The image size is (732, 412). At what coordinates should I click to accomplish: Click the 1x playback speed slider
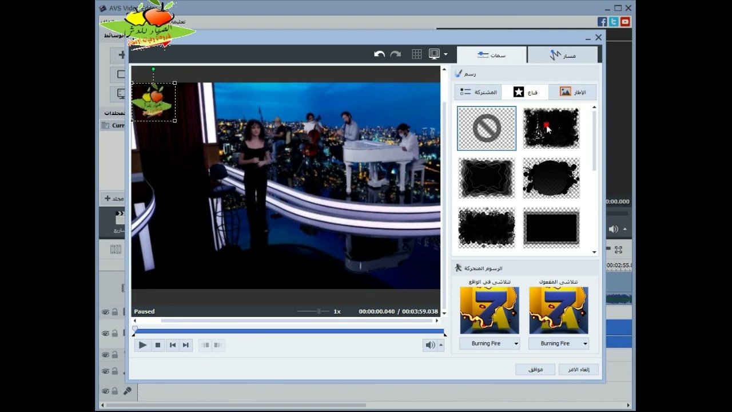(313, 311)
